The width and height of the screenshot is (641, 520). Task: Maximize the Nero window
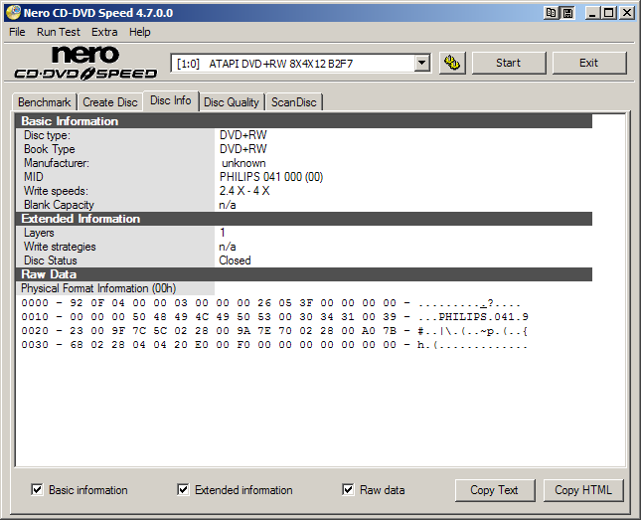609,13
